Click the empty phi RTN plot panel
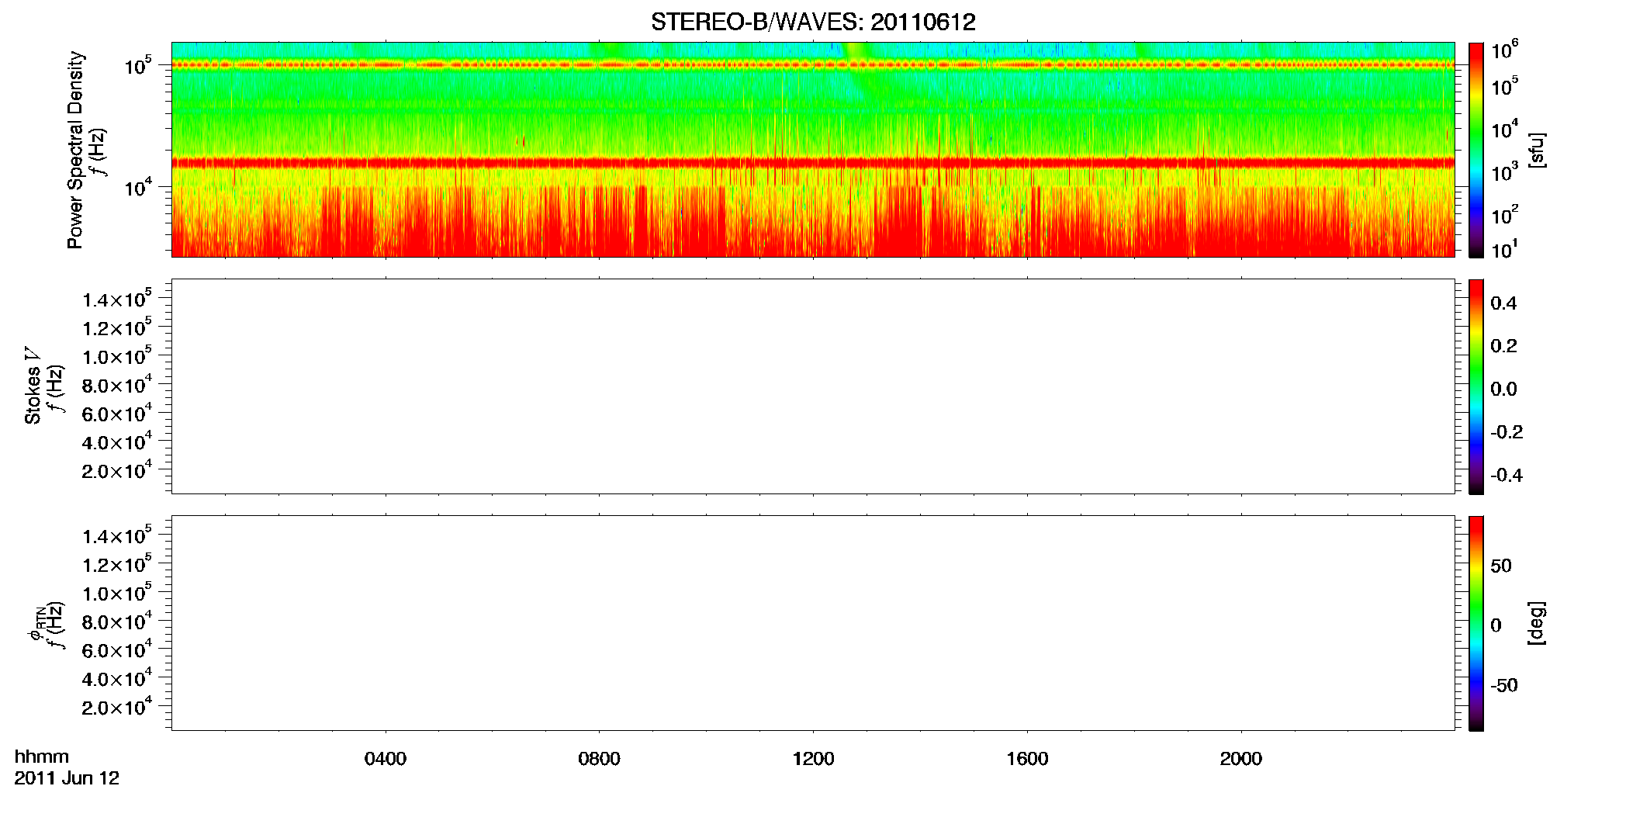 pos(813,623)
